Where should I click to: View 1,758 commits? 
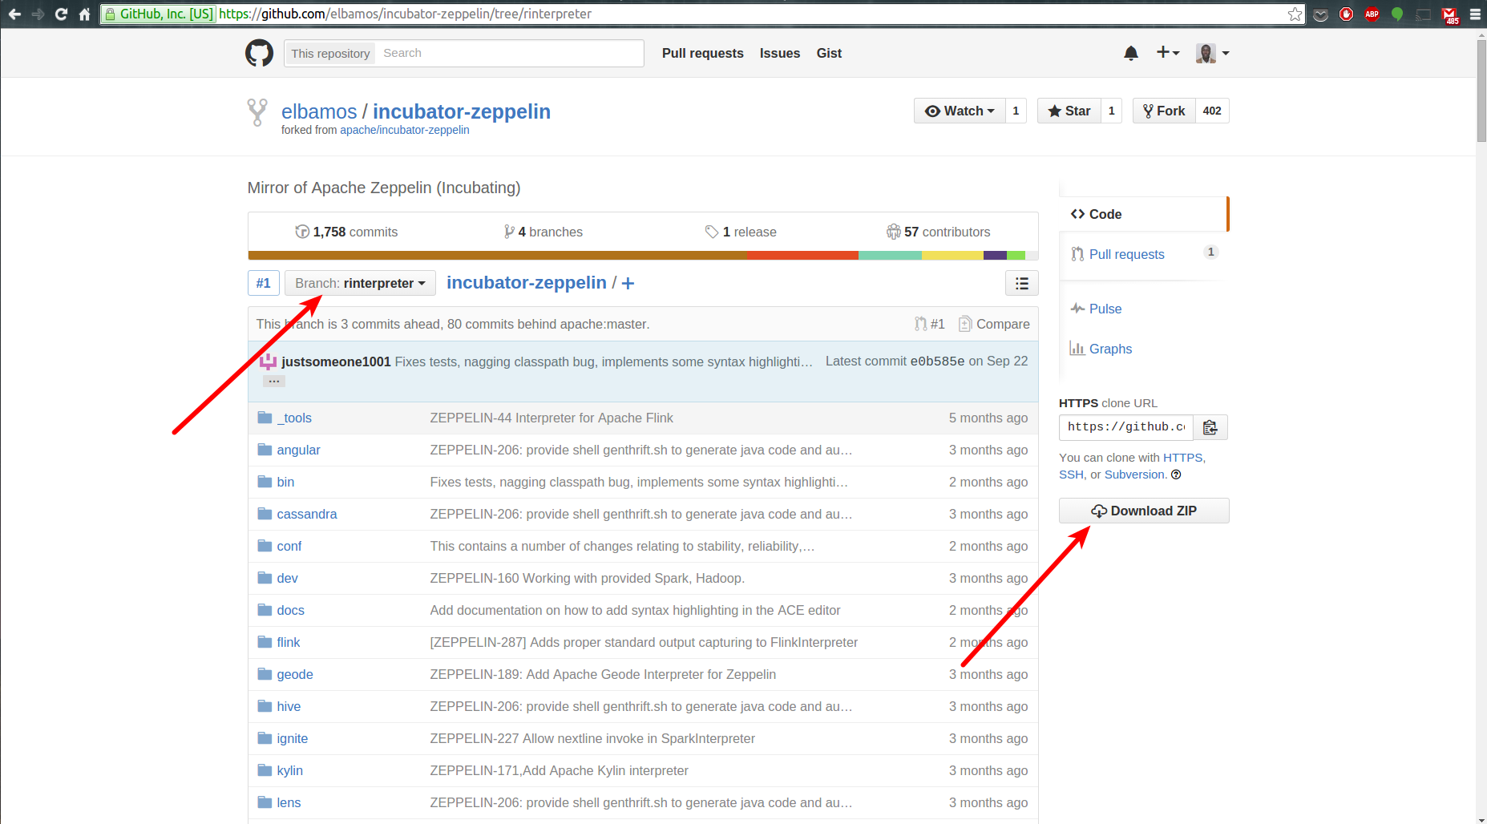click(346, 232)
